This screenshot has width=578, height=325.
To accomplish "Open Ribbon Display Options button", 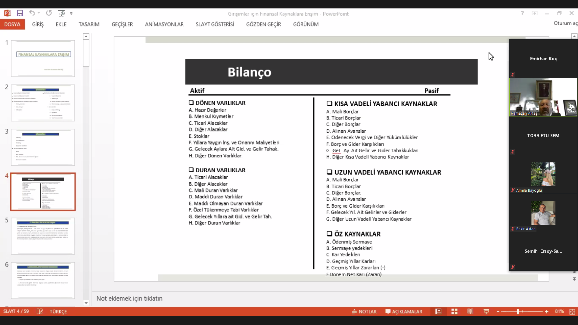I will [x=535, y=13].
